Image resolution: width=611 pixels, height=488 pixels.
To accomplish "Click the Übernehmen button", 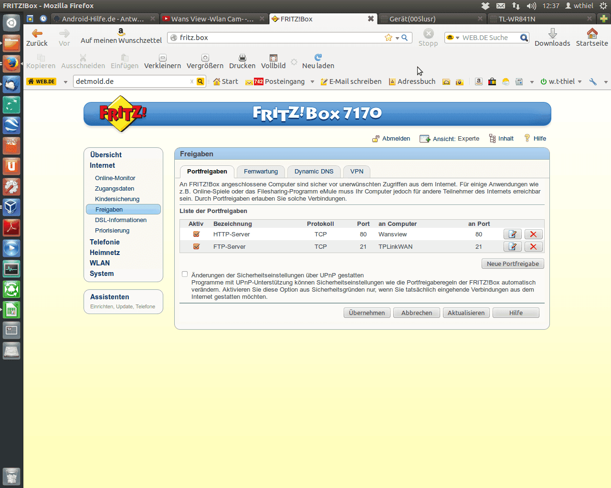I will [x=367, y=313].
